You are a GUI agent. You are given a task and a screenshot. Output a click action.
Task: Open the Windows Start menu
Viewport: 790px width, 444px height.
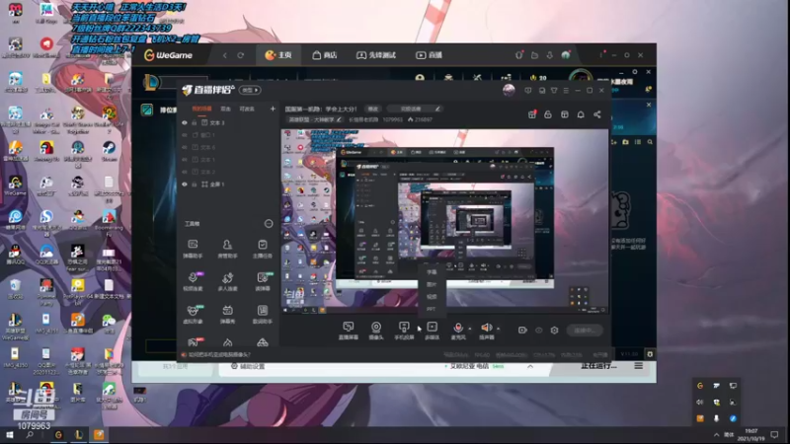[9, 435]
